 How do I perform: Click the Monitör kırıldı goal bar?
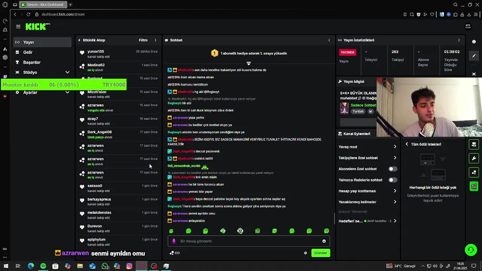[64, 85]
